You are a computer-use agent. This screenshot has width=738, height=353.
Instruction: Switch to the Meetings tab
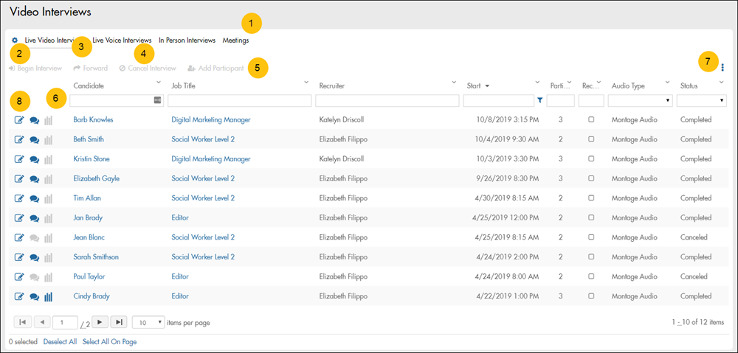[235, 41]
